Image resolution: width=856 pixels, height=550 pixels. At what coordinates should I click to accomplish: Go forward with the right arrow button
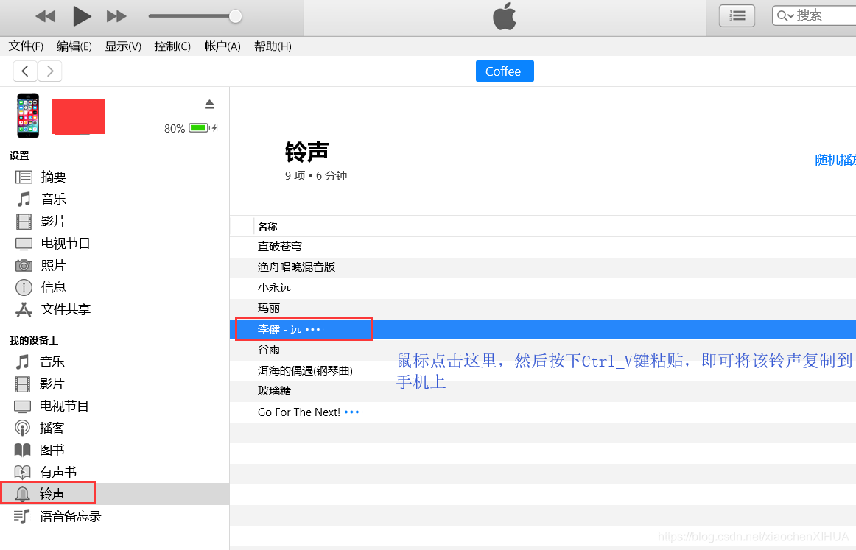[x=49, y=71]
